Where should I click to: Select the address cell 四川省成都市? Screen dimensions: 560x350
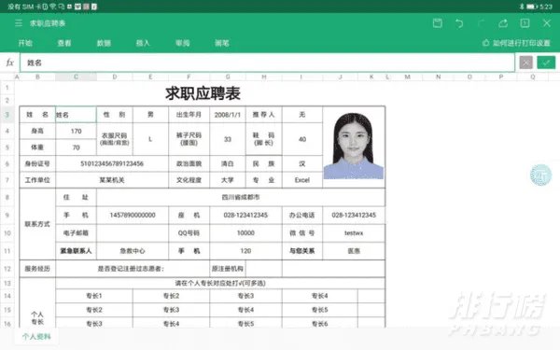click(241, 197)
